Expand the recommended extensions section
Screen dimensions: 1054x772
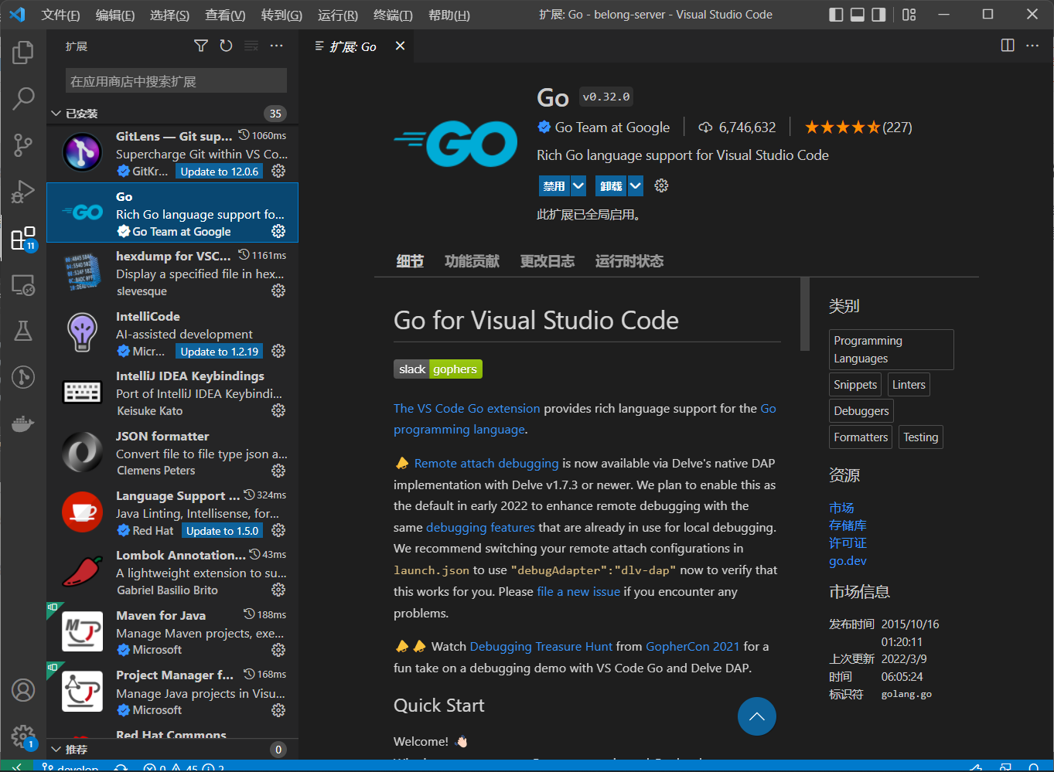point(172,750)
